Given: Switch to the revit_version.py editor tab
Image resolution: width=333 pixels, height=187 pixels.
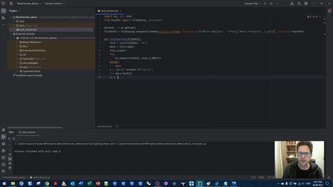Looking at the screenshot, I should point(109,11).
